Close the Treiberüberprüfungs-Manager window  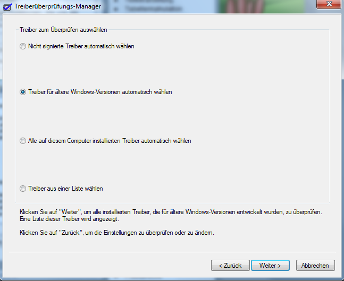point(329,4)
